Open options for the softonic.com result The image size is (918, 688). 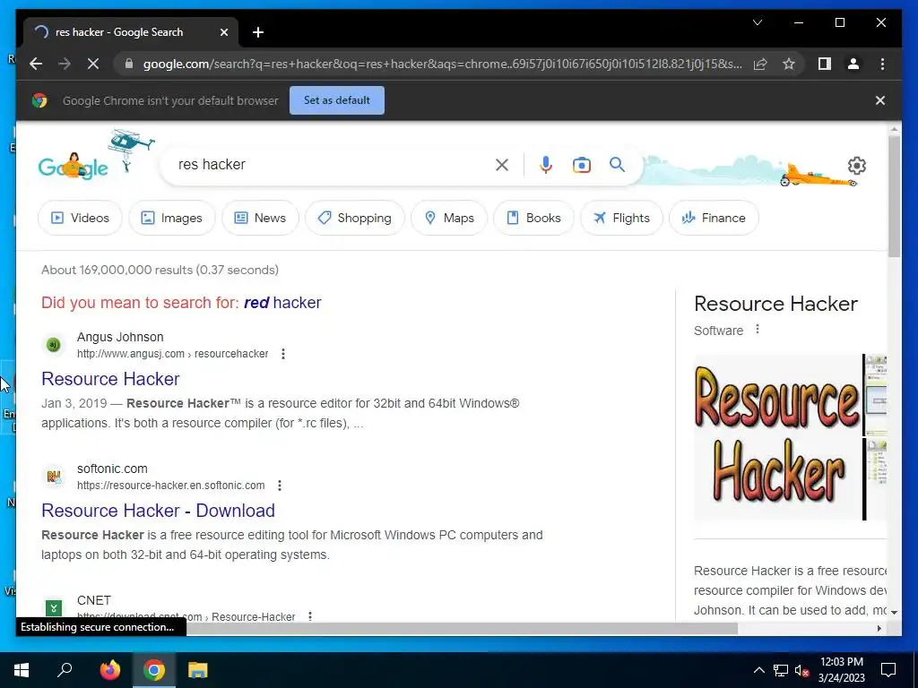point(280,485)
